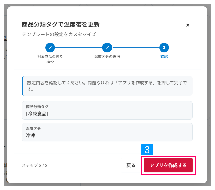Click the 商品分類タグ summary card
The image size is (215, 190).
pos(107,110)
